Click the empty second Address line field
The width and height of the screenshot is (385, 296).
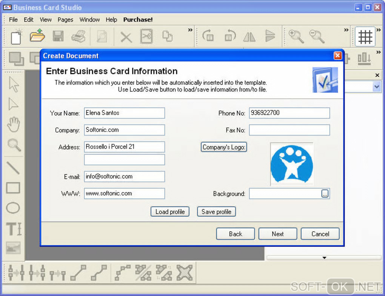125,160
